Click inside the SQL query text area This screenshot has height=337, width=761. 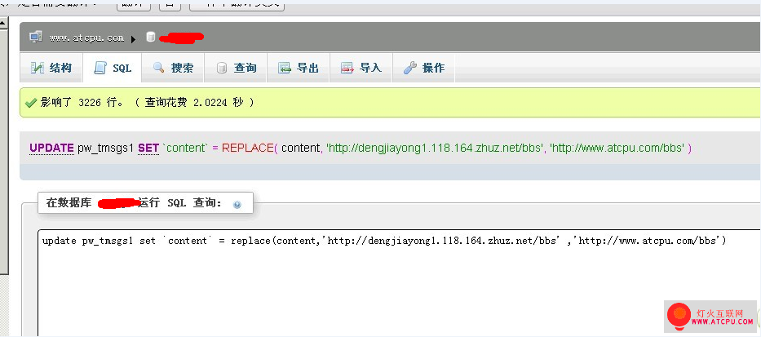click(399, 284)
